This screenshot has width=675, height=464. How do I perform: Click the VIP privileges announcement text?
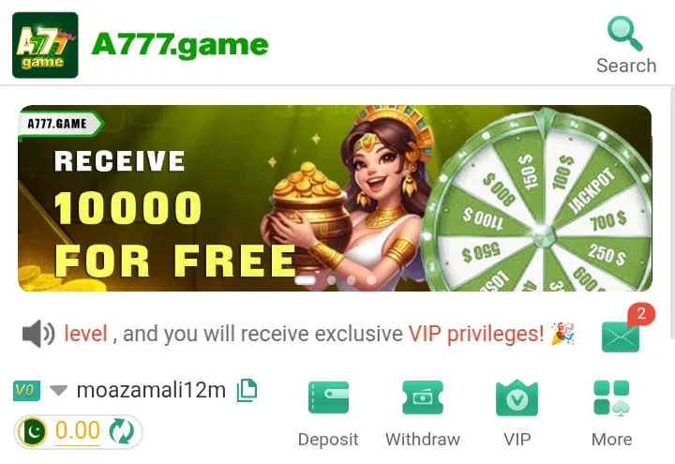click(476, 334)
